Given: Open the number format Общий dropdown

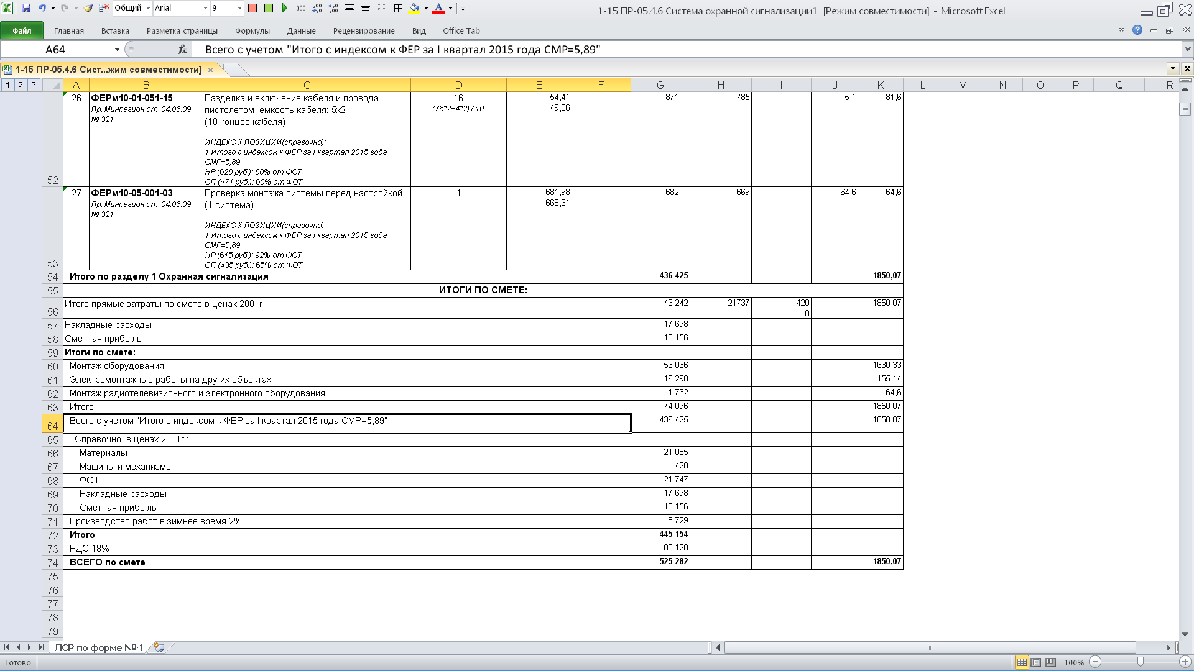Looking at the screenshot, I should click(149, 8).
